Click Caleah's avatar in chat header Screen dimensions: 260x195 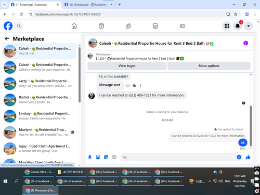click(93, 43)
